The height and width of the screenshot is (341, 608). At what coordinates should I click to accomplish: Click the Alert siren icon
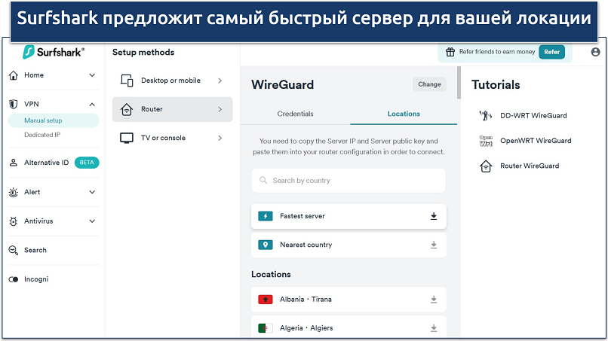pyautogui.click(x=14, y=192)
